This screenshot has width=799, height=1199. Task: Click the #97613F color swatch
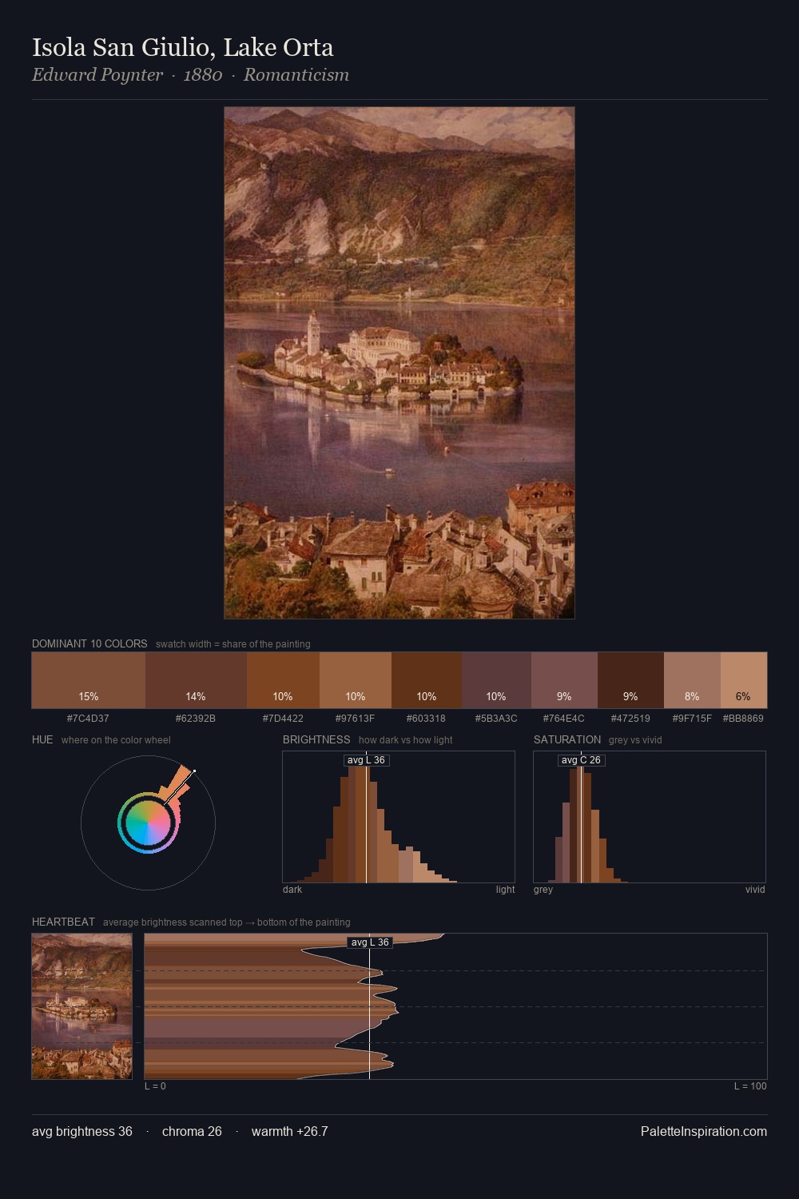pyautogui.click(x=356, y=680)
